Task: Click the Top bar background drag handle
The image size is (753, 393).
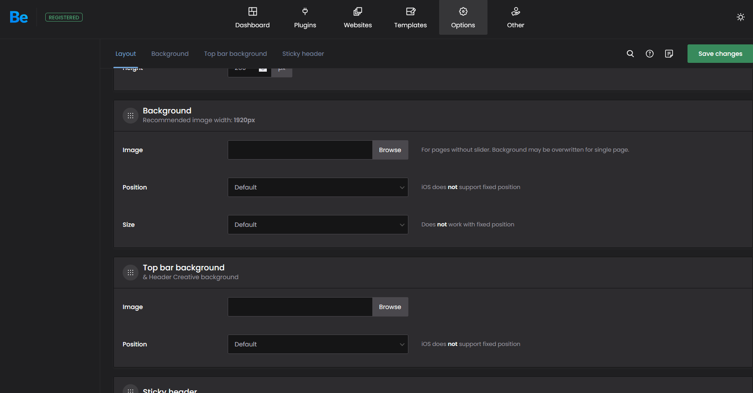Action: click(x=131, y=273)
